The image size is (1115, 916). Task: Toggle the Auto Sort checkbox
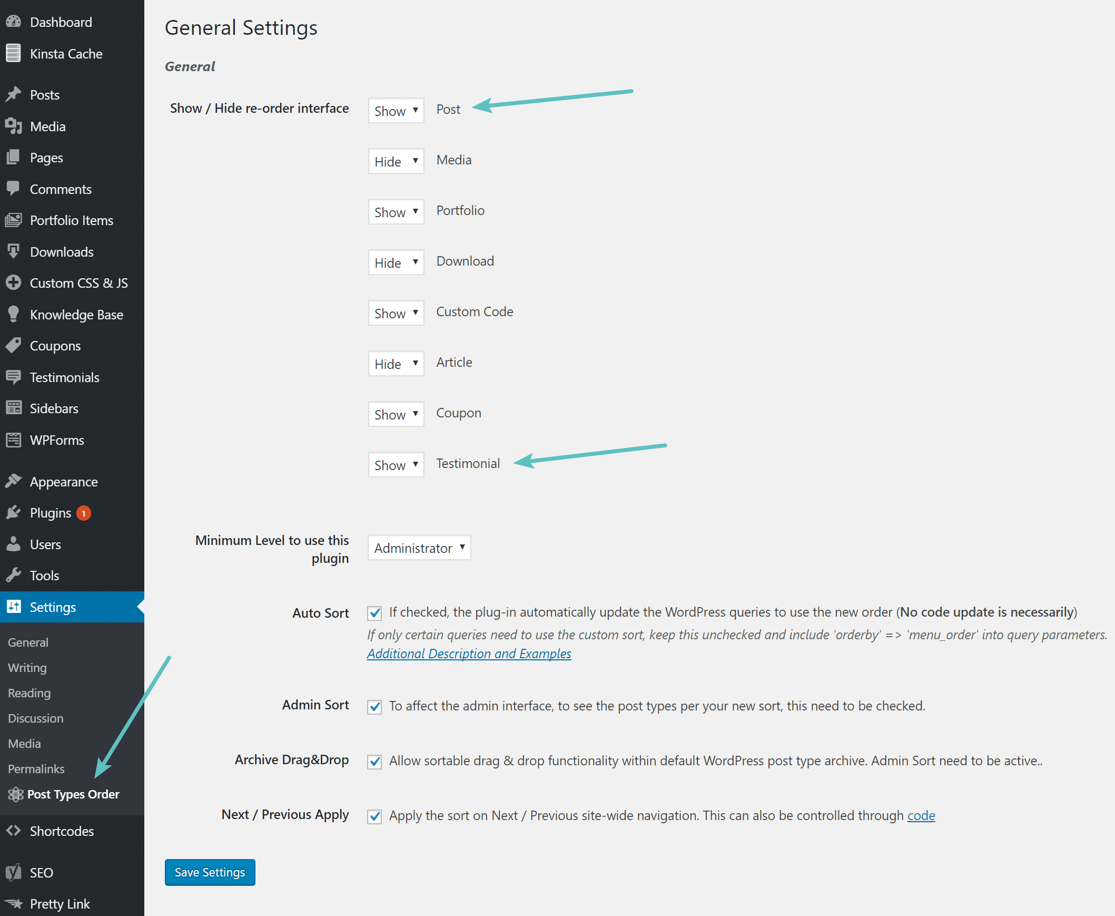coord(375,611)
